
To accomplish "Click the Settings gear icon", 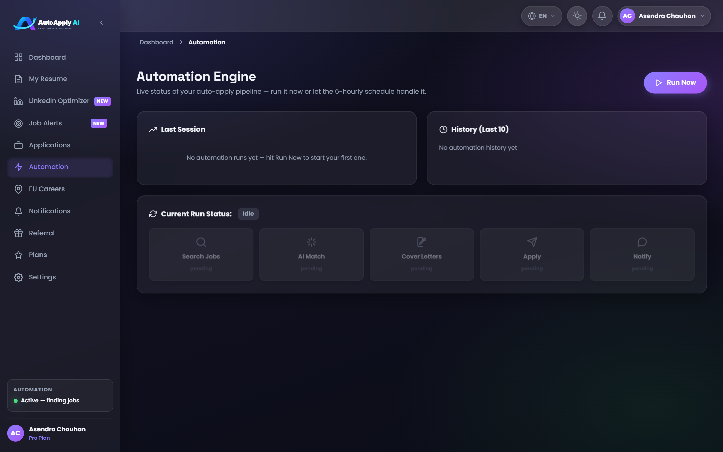I will 18,277.
